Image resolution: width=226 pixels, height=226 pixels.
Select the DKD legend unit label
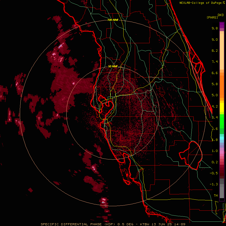click(221, 15)
